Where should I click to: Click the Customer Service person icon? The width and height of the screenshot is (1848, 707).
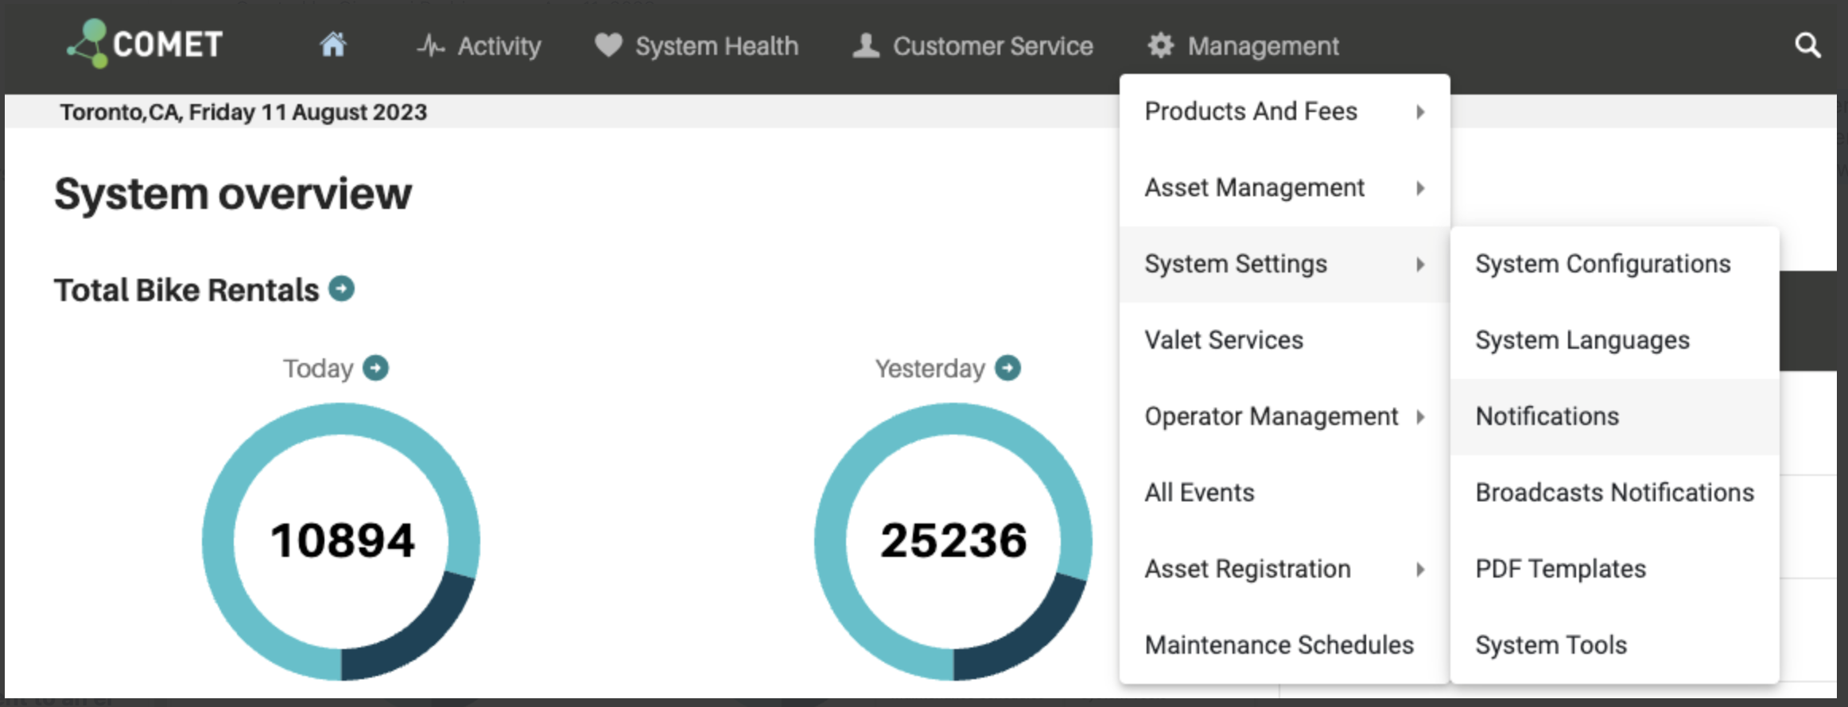[866, 45]
